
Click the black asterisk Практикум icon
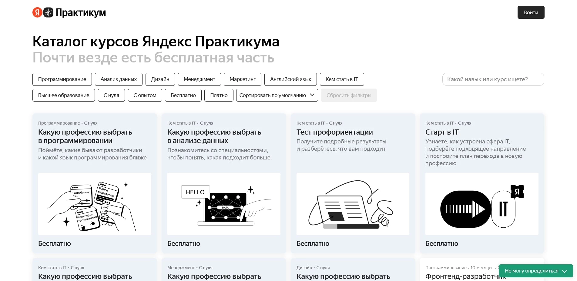click(48, 12)
